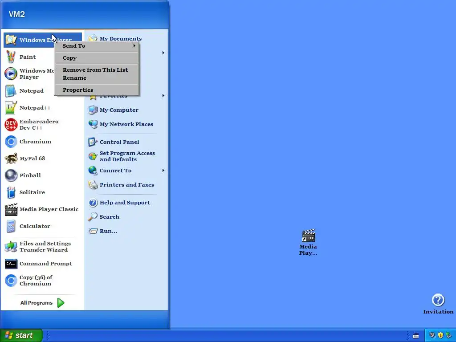
Task: Click the Notepad++ icon
Action: point(11,108)
